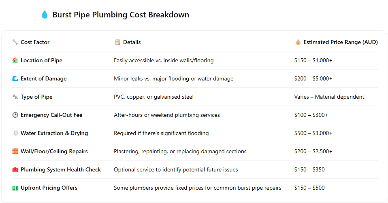
Task: Click the green cash icon for Upfront Pricing
Action: (15, 188)
